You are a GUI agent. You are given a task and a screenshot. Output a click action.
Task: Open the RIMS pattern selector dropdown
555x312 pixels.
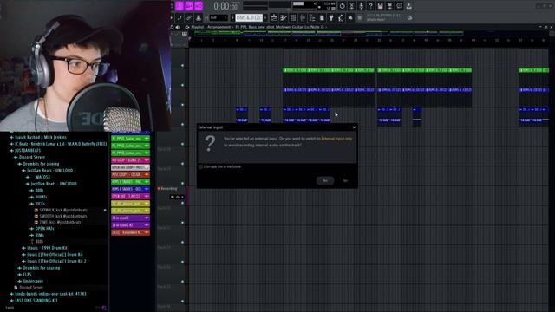click(x=249, y=17)
